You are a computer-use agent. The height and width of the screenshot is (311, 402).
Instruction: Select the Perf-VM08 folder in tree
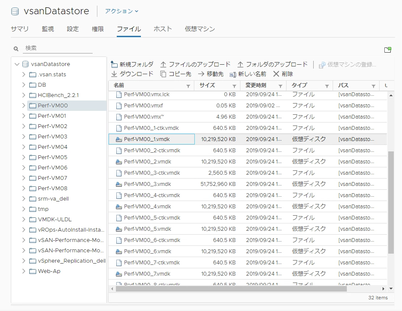pyautogui.click(x=52, y=188)
